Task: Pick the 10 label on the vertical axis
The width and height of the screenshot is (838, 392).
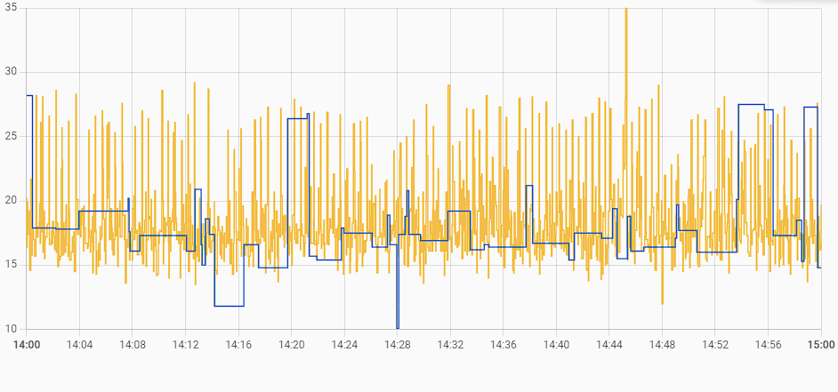Action: point(11,329)
